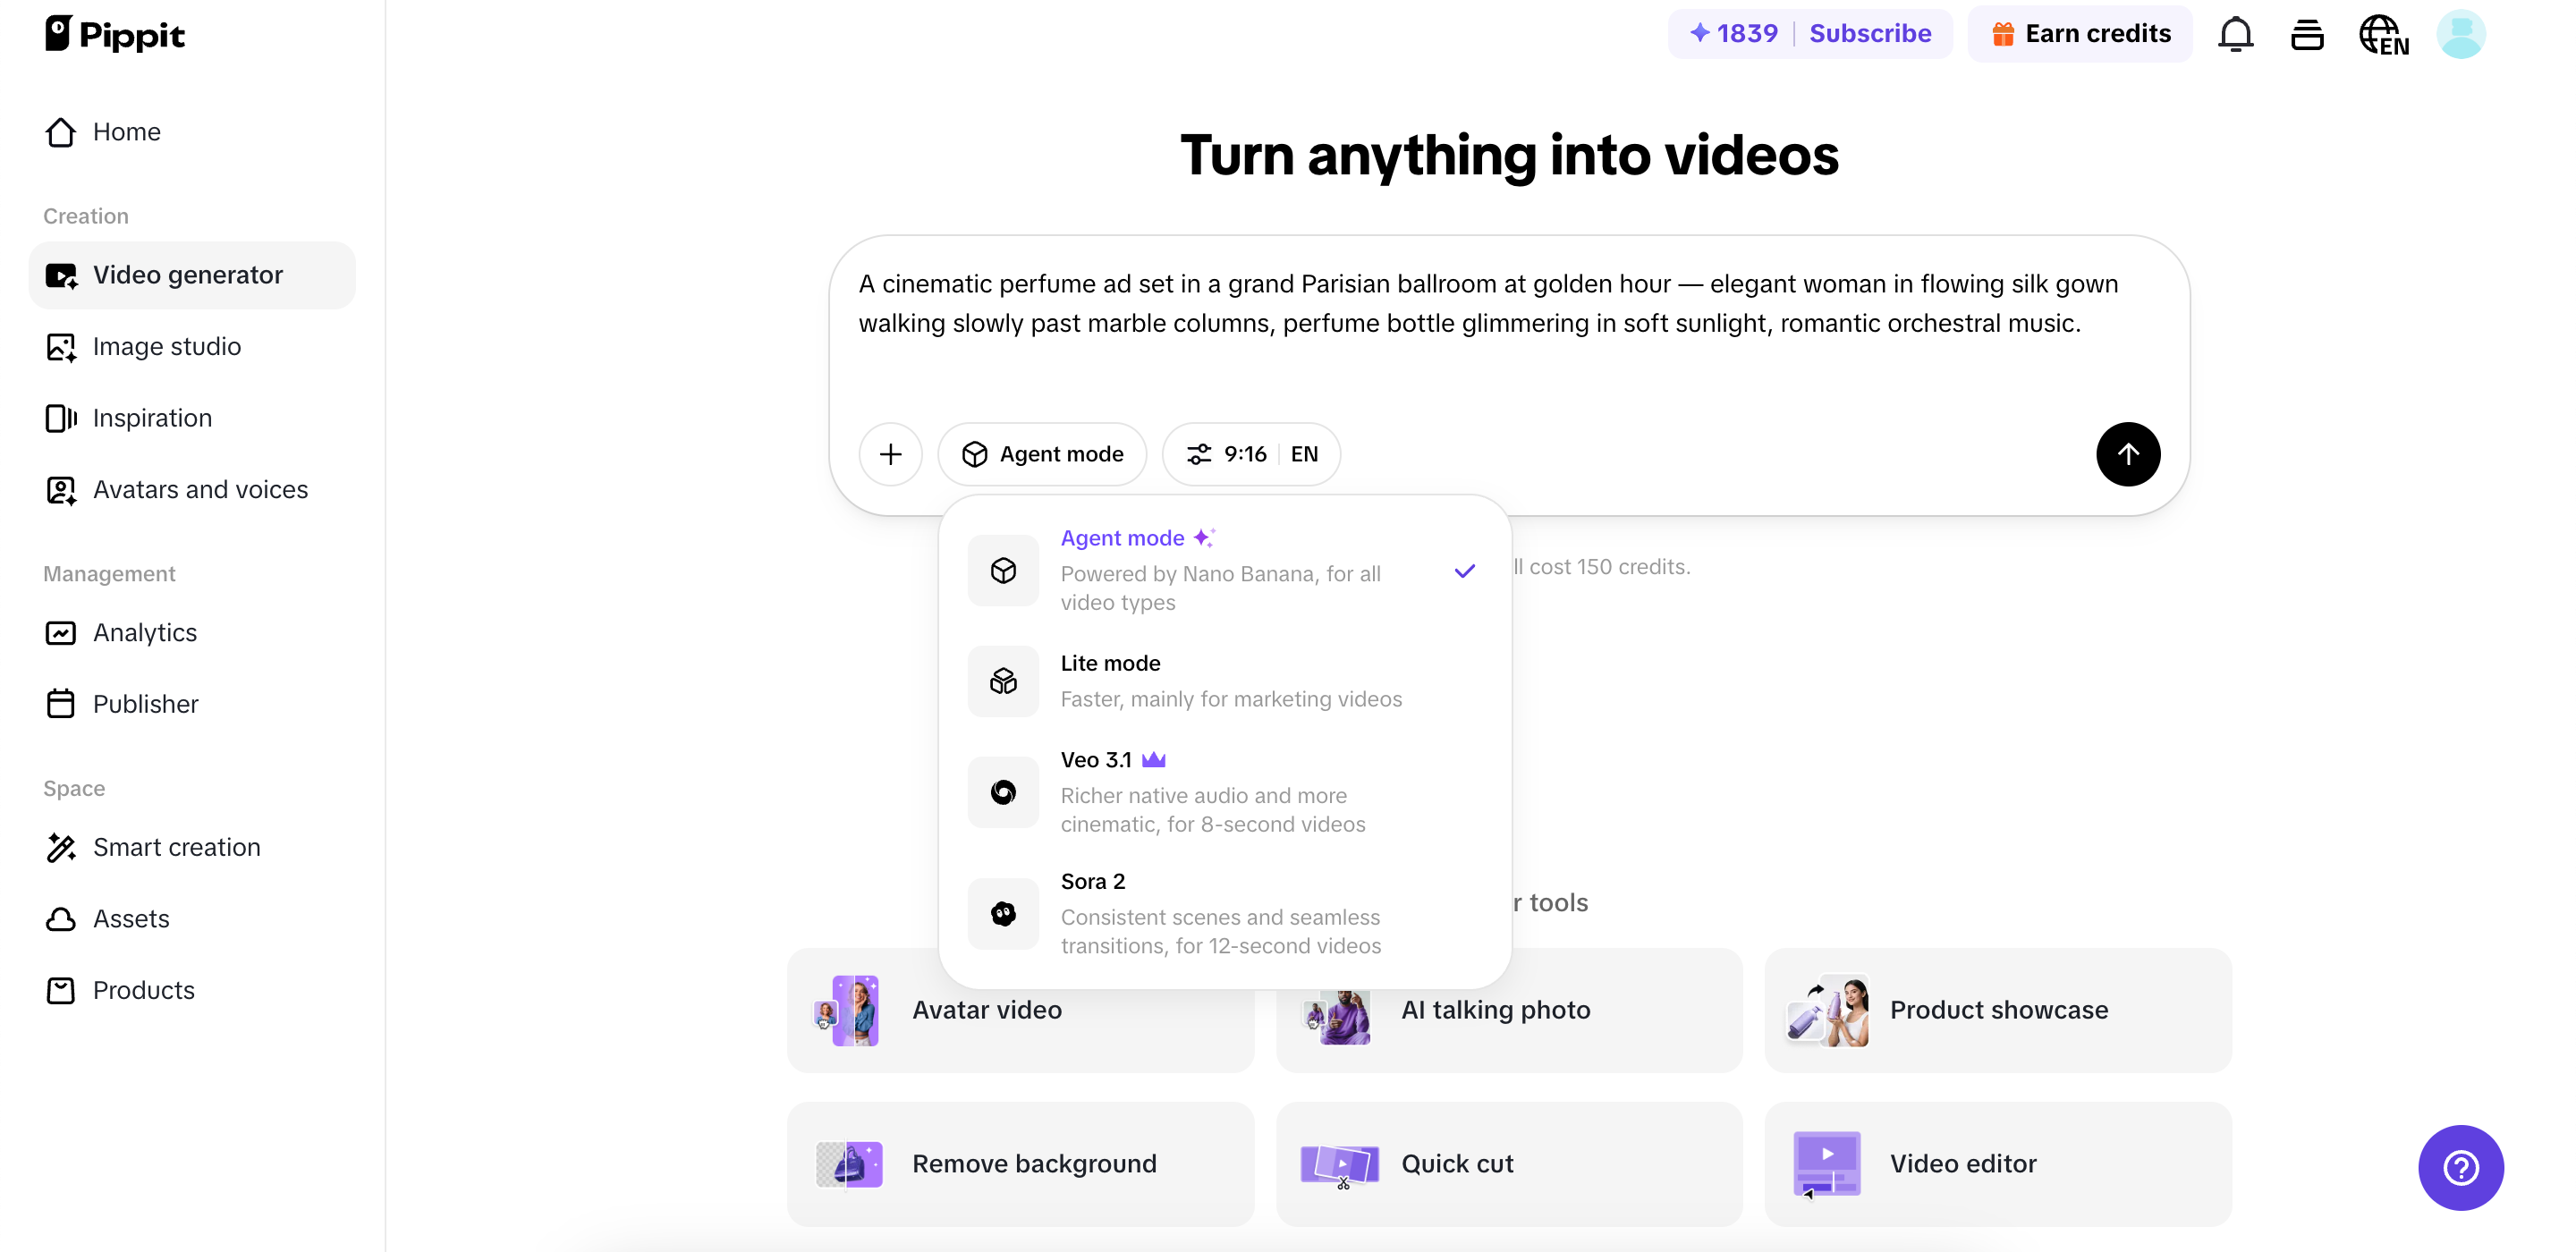Open Remove background tool
The image size is (2576, 1252).
(x=1020, y=1164)
